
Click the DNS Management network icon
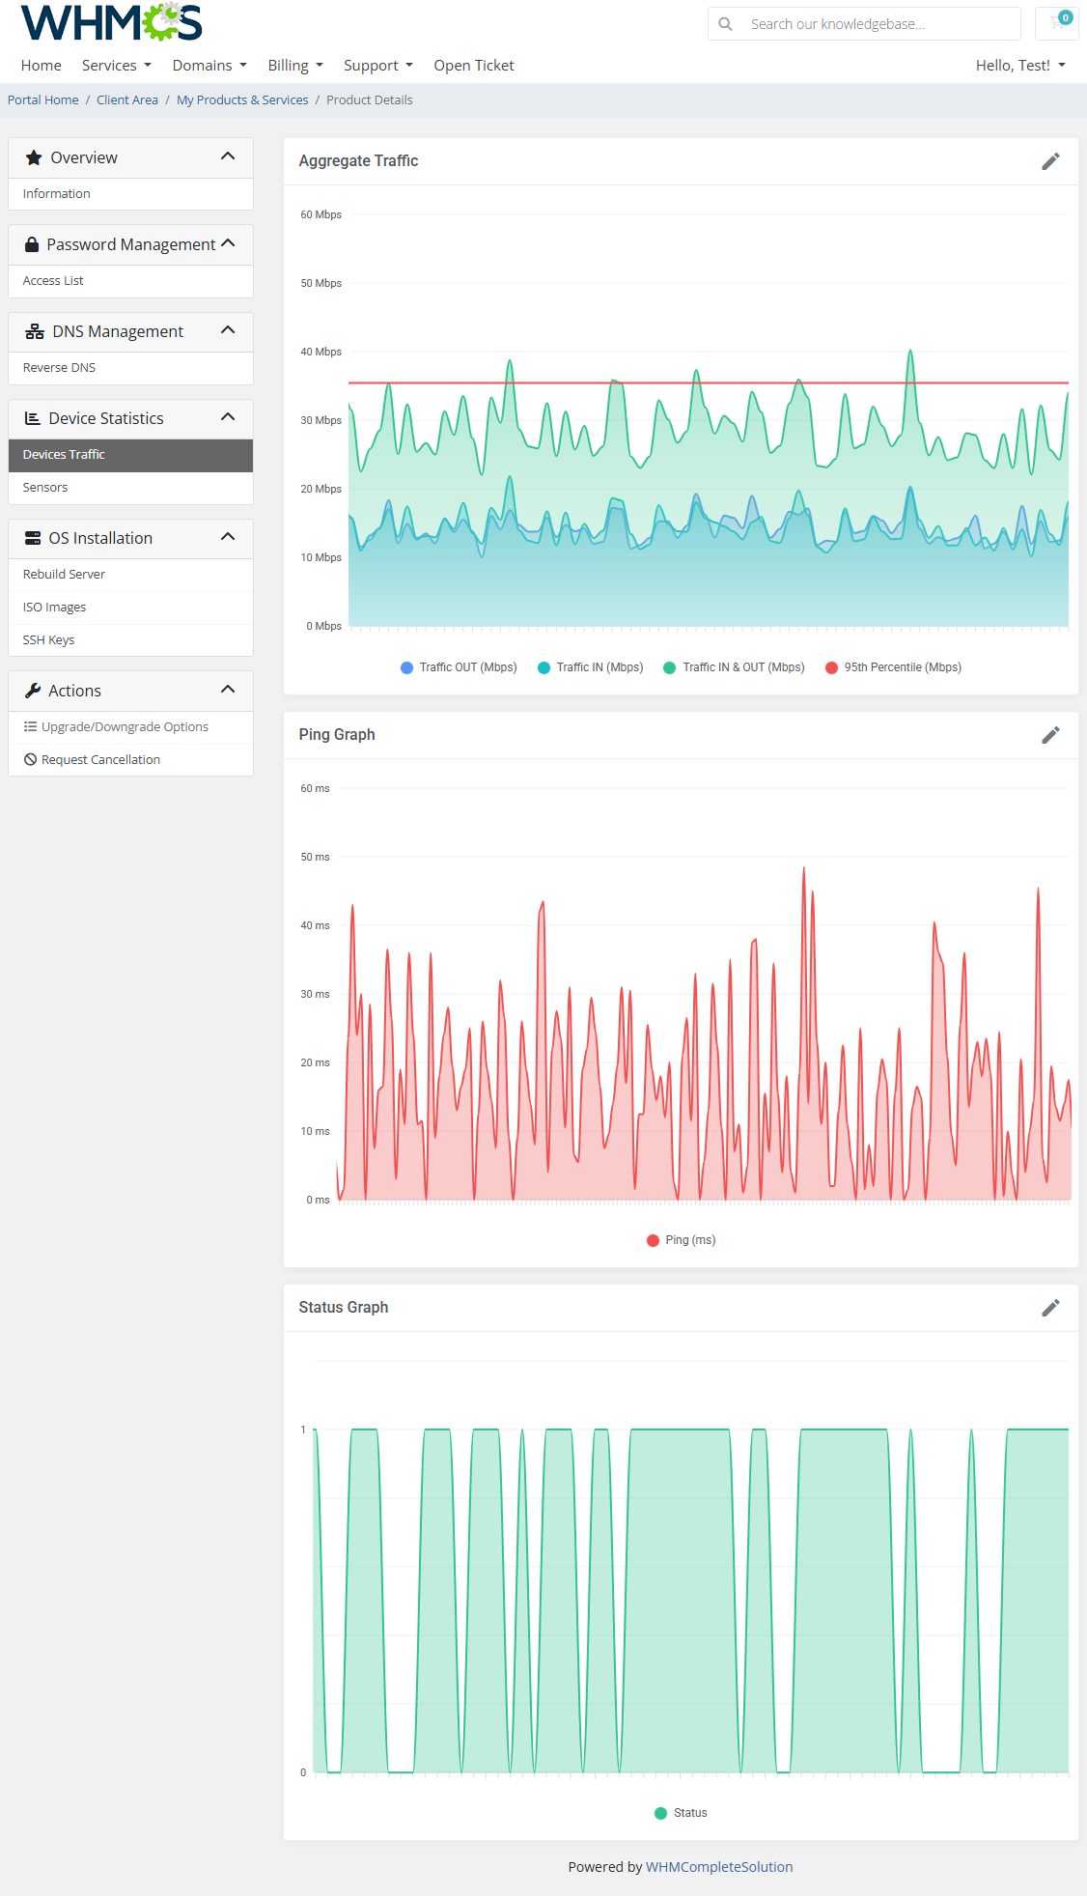point(35,331)
